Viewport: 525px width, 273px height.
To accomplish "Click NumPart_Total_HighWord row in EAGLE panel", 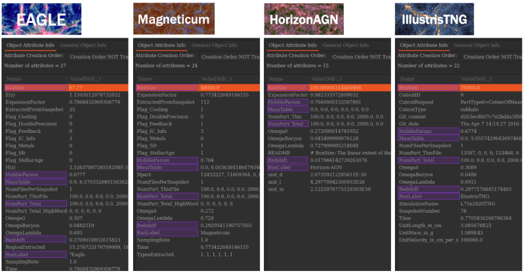I will (66, 211).
